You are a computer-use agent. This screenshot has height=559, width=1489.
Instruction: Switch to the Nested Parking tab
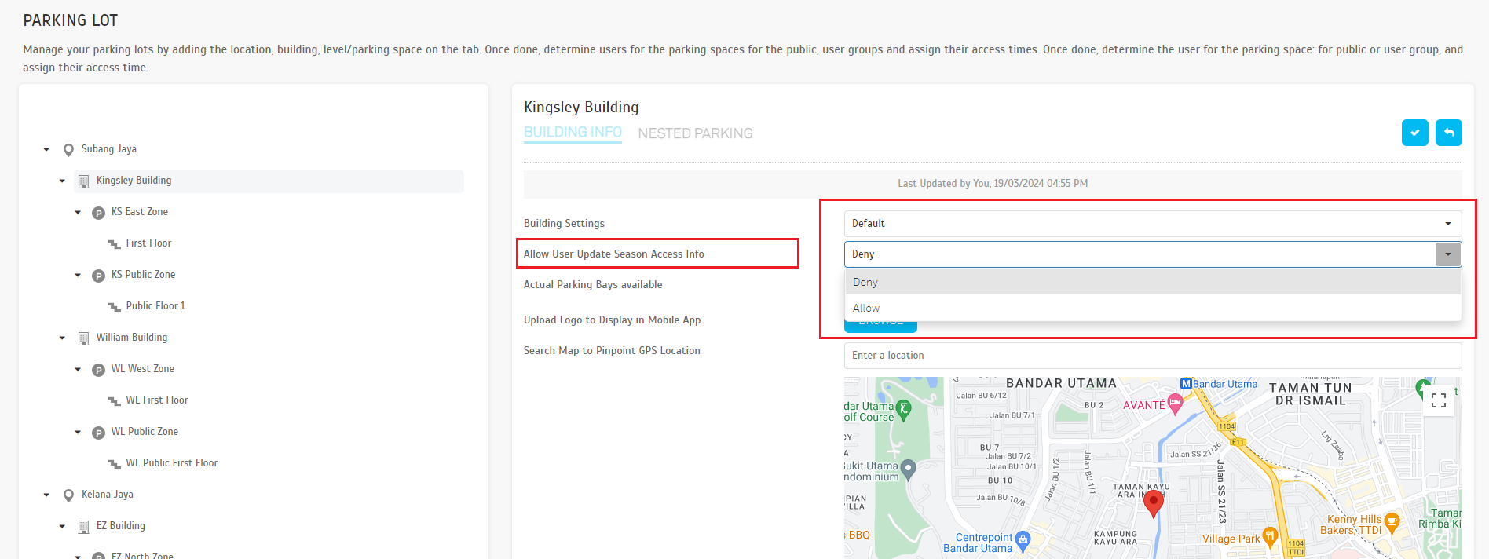coord(695,133)
